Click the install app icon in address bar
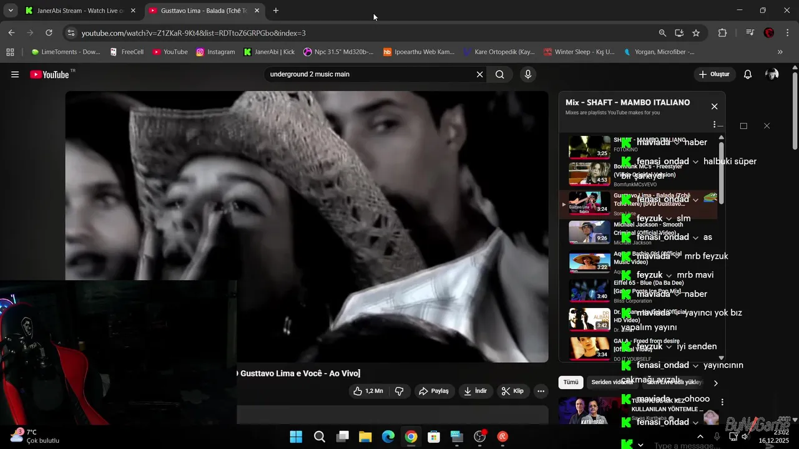Screen dimensions: 799x449 (x=679, y=33)
